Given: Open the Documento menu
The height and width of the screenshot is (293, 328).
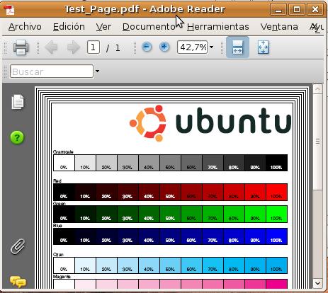Looking at the screenshot, I should (149, 27).
